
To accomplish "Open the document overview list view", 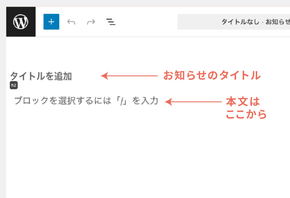I will 111,22.
